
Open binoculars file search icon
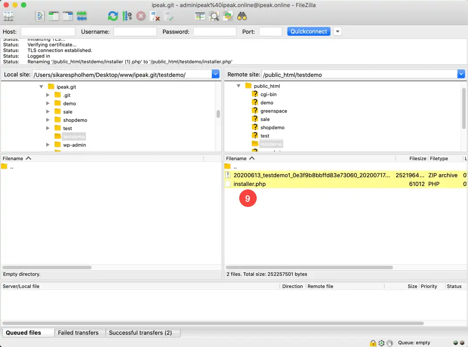pyautogui.click(x=242, y=16)
